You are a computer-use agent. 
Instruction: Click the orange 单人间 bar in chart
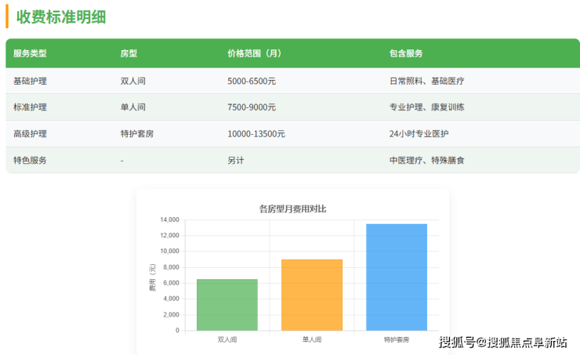click(x=312, y=295)
